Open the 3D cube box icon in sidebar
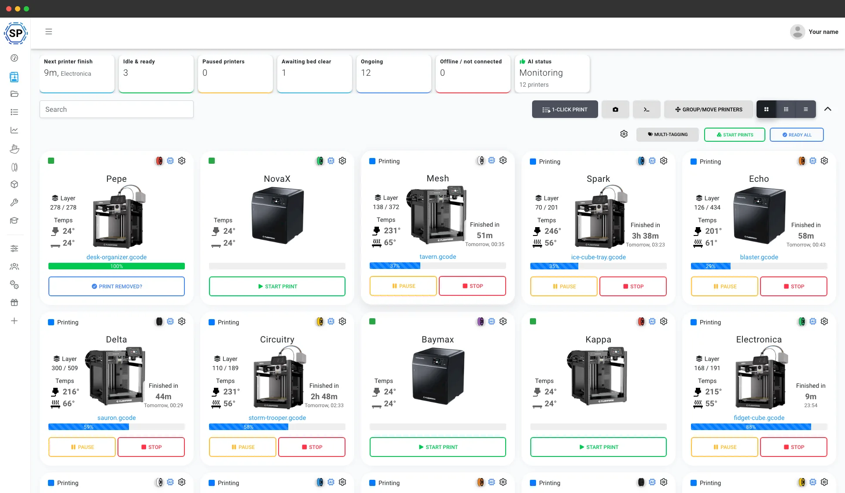This screenshot has height=493, width=845. point(14,184)
